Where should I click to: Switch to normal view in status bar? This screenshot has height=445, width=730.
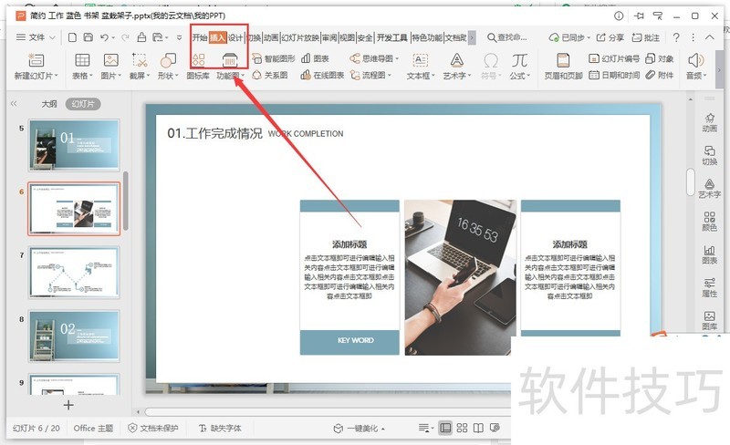(x=445, y=428)
